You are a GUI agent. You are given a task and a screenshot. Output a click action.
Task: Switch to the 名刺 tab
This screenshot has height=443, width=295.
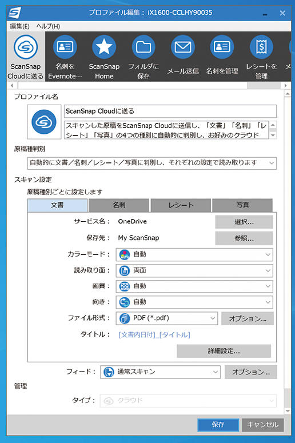[119, 205]
